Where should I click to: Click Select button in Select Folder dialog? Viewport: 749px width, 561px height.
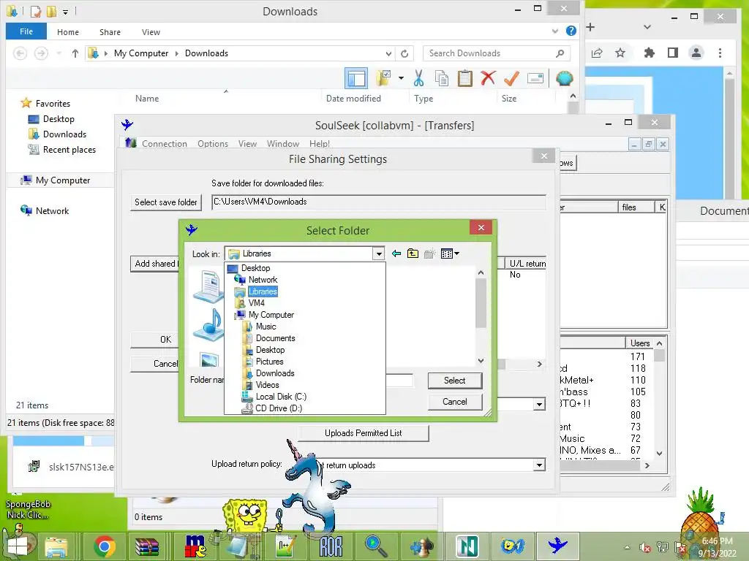(x=455, y=380)
